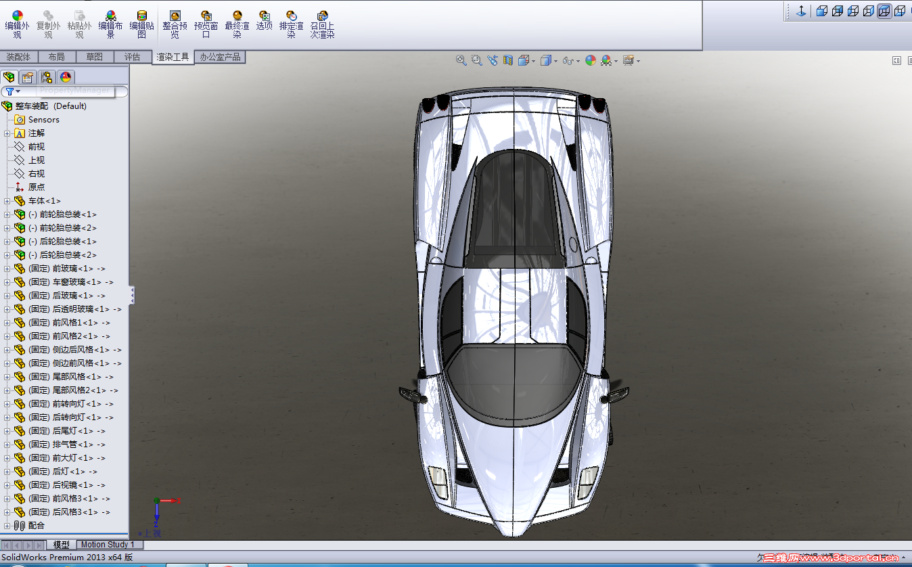Click the 编辑外观 (Edit Appearance) tool
The height and width of the screenshot is (567, 912).
(x=18, y=24)
